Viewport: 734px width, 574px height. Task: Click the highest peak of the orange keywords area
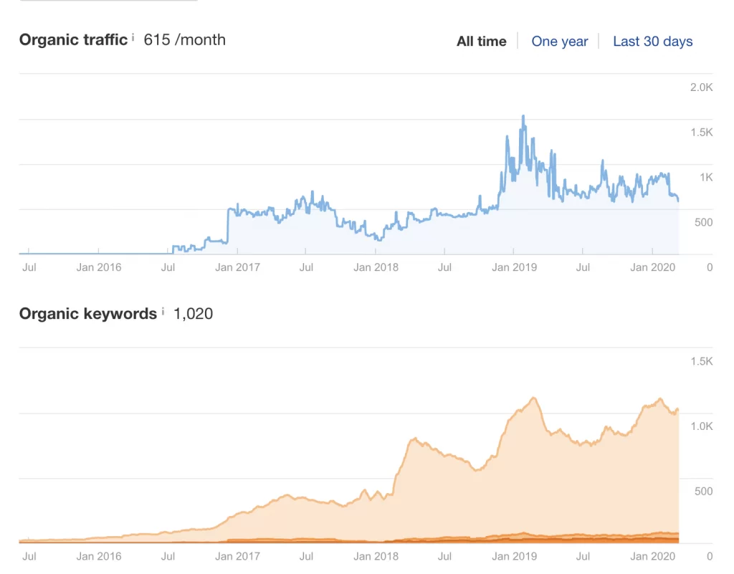click(x=533, y=398)
